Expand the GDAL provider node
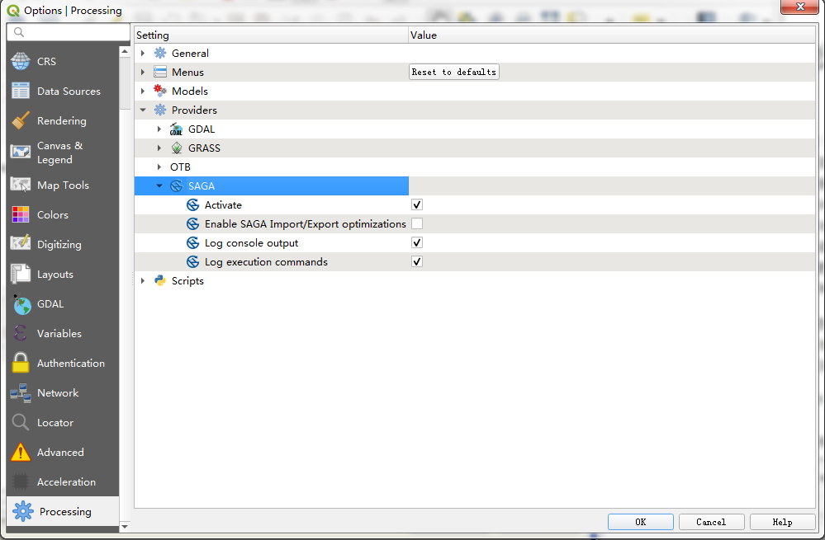 (159, 129)
